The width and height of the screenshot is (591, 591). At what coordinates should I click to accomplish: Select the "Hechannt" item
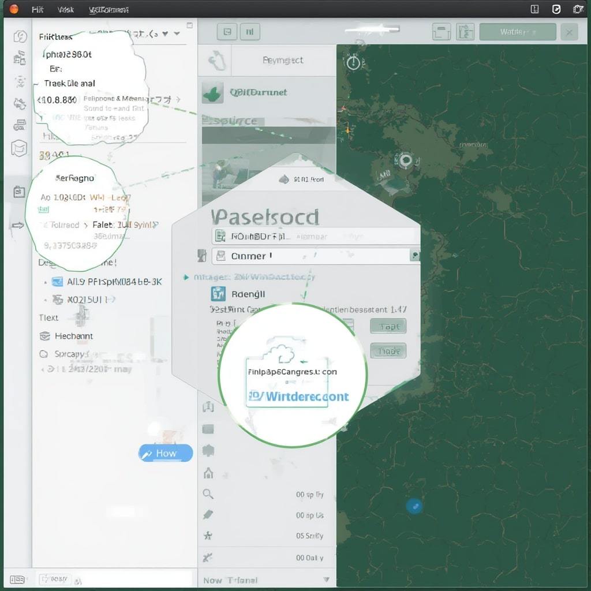coord(67,336)
